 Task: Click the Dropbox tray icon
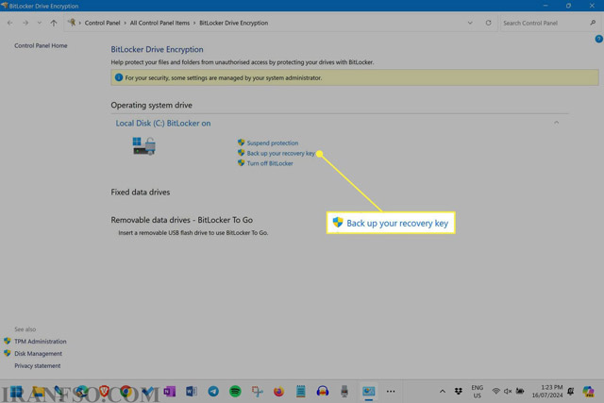459,392
